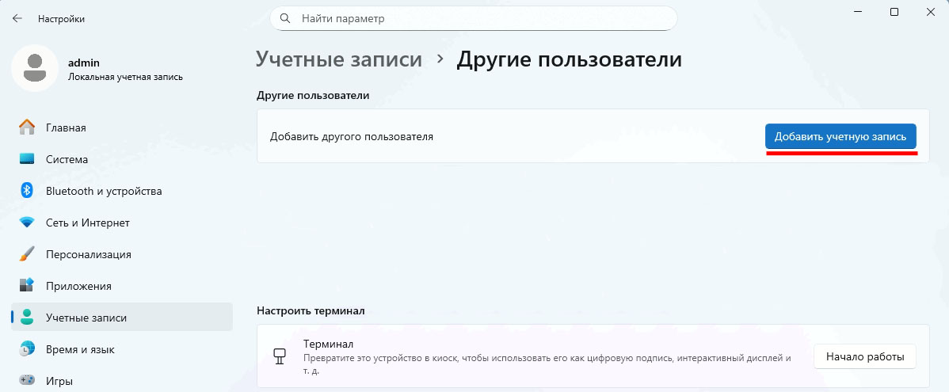Screen dimensions: 949x392
Task: Maximize the Settings window
Action: pos(894,12)
